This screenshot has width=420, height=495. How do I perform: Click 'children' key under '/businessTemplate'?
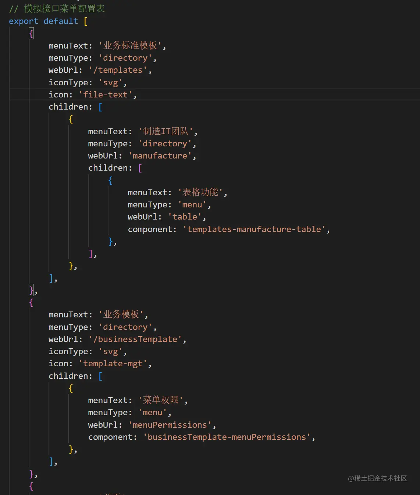pyautogui.click(x=68, y=376)
